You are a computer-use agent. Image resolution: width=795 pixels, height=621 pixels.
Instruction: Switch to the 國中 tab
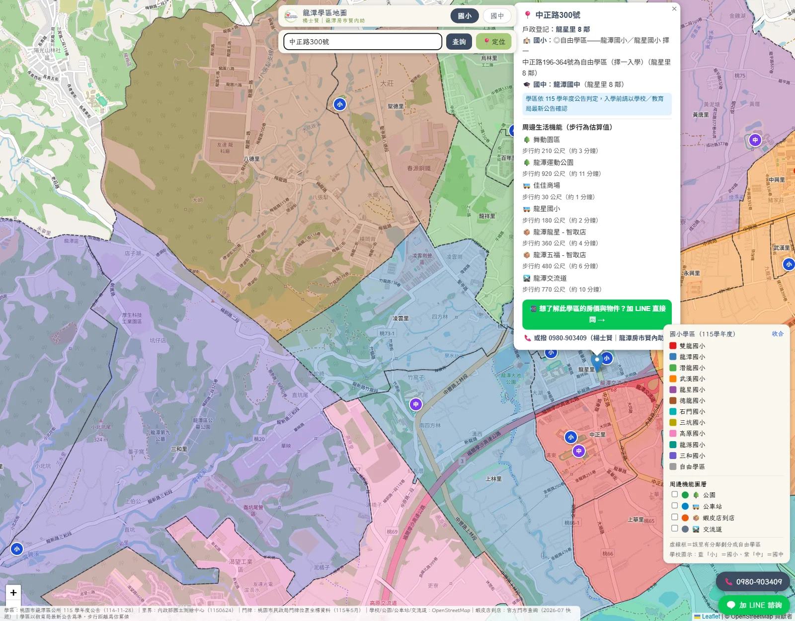pyautogui.click(x=497, y=16)
